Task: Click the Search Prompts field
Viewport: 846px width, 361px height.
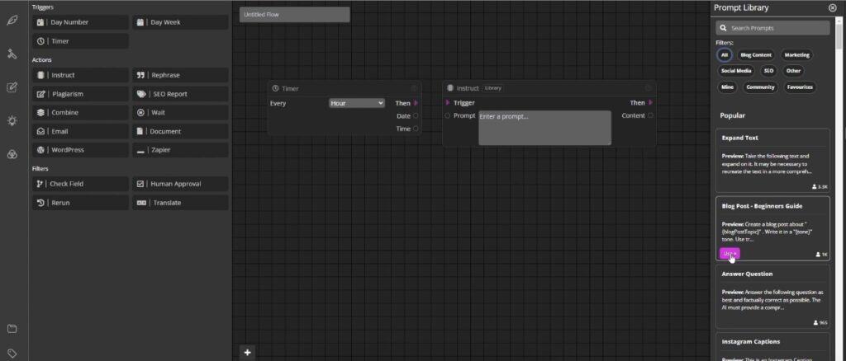Action: tap(772, 28)
